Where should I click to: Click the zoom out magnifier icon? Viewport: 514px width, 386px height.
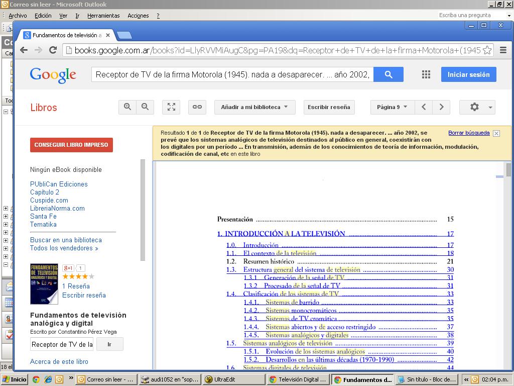[145, 107]
